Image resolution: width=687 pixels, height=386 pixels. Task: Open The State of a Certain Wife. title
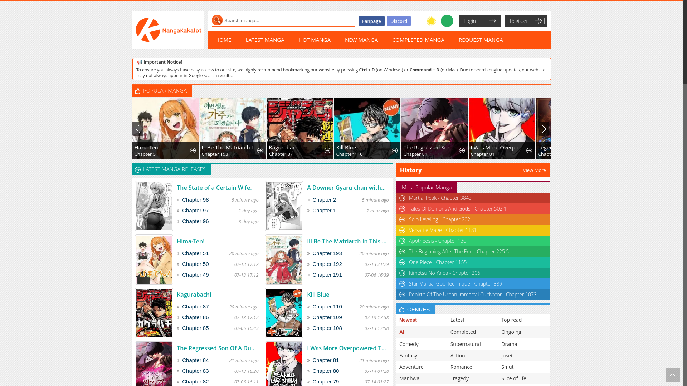[x=214, y=188]
